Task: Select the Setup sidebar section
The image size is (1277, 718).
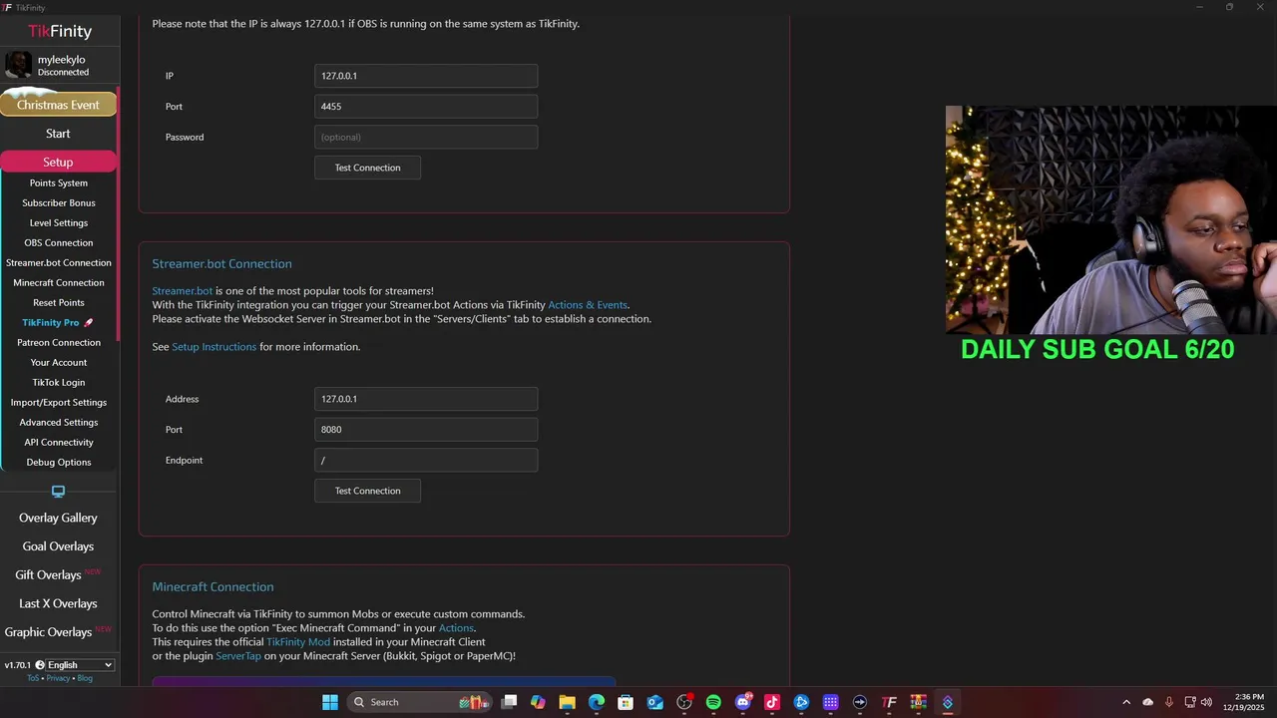Action: pyautogui.click(x=58, y=162)
